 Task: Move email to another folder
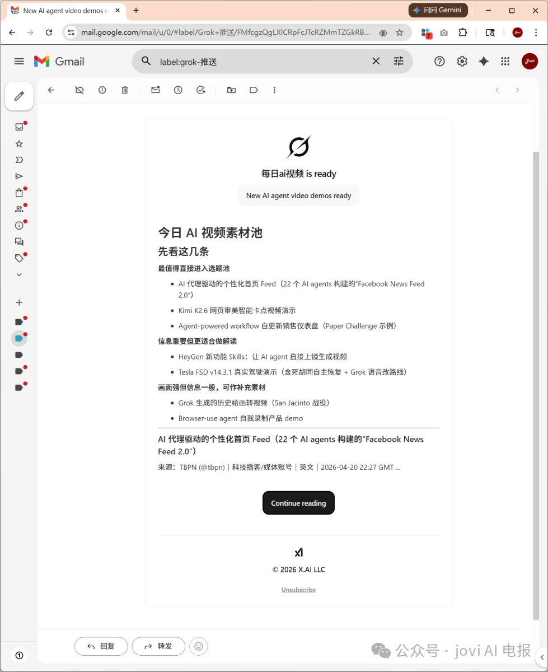(x=231, y=90)
